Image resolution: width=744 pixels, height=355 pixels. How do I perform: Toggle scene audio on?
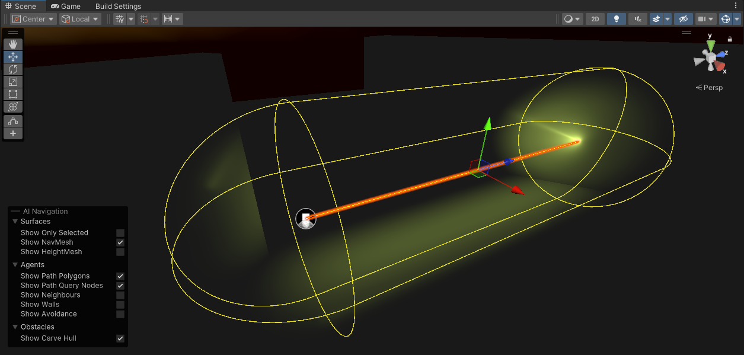637,18
